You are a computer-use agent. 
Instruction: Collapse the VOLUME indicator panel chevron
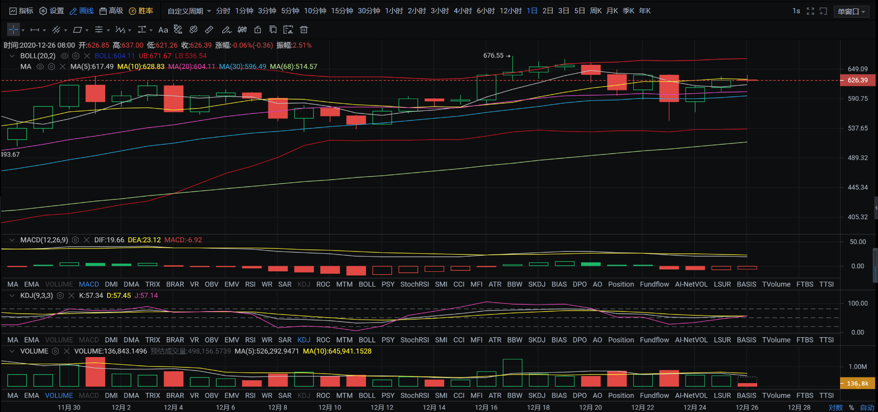[12, 351]
